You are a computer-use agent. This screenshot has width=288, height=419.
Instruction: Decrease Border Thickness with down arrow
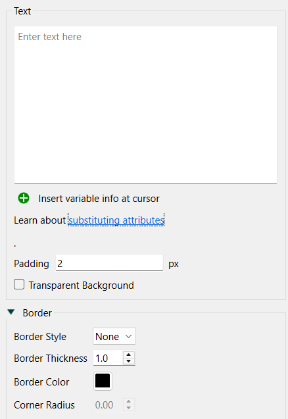(x=128, y=361)
